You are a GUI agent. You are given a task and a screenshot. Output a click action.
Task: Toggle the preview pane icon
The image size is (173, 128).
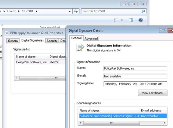[x=131, y=20]
